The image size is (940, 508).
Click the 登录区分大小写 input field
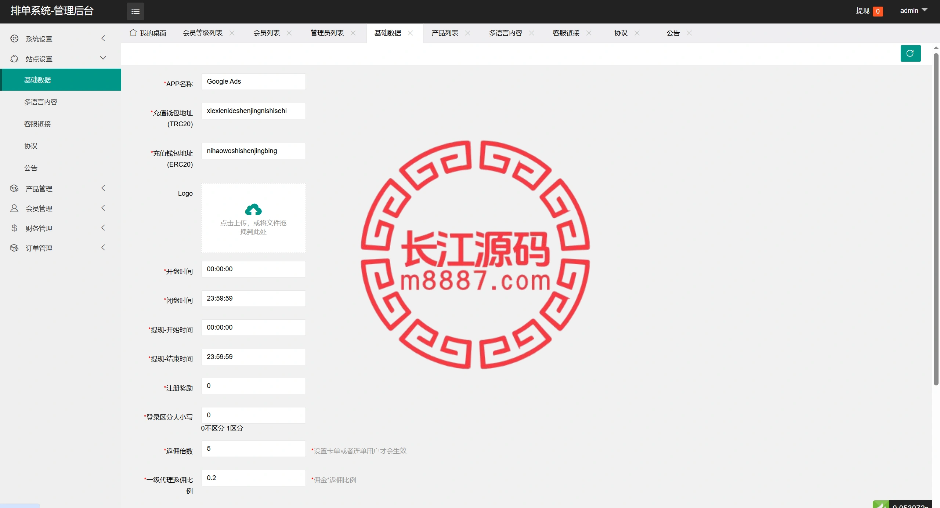pyautogui.click(x=253, y=415)
